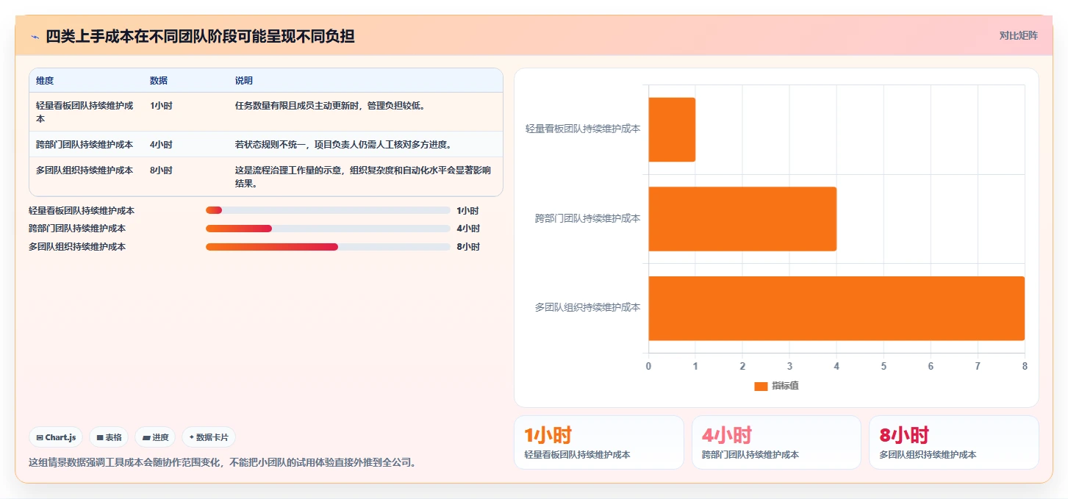
Task: Open the pink 4小时 data card
Action: 776,442
